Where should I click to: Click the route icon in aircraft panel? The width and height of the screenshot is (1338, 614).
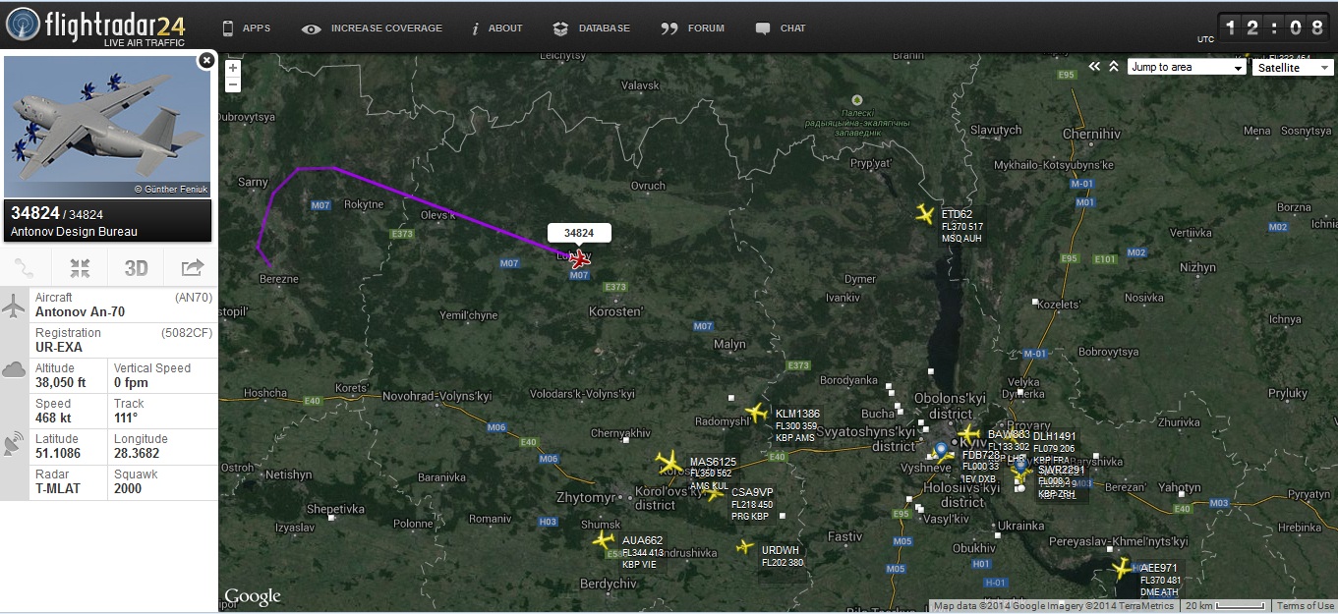coord(27,268)
